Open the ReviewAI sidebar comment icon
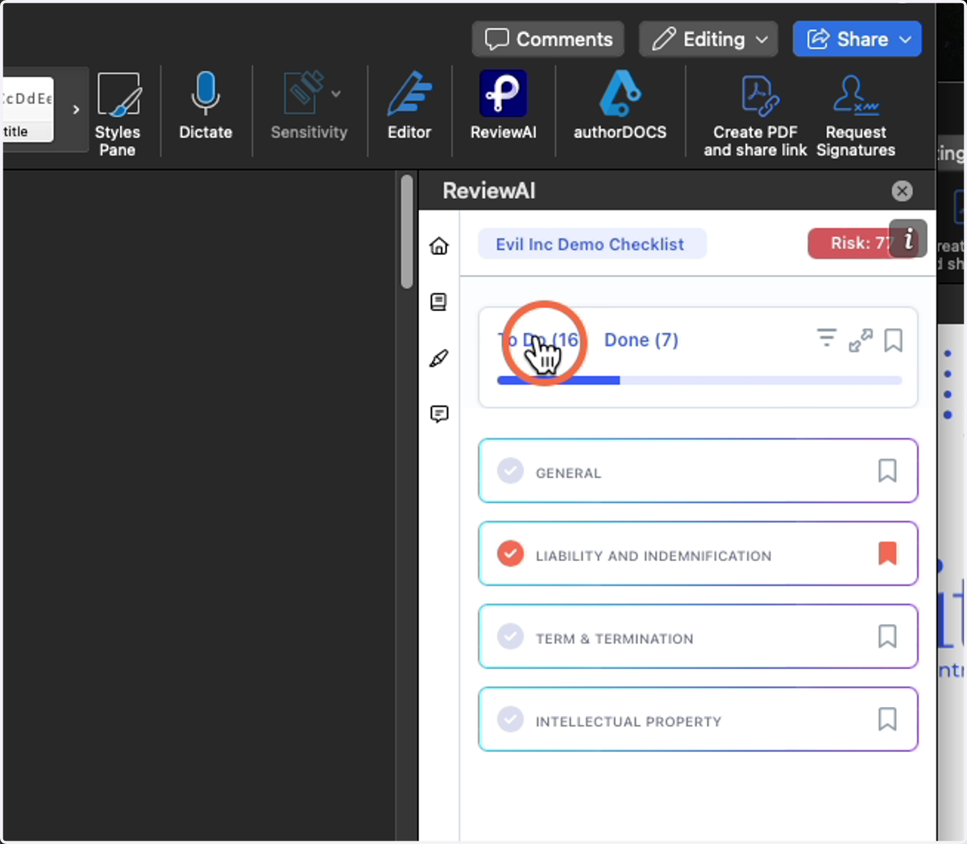 (x=439, y=414)
